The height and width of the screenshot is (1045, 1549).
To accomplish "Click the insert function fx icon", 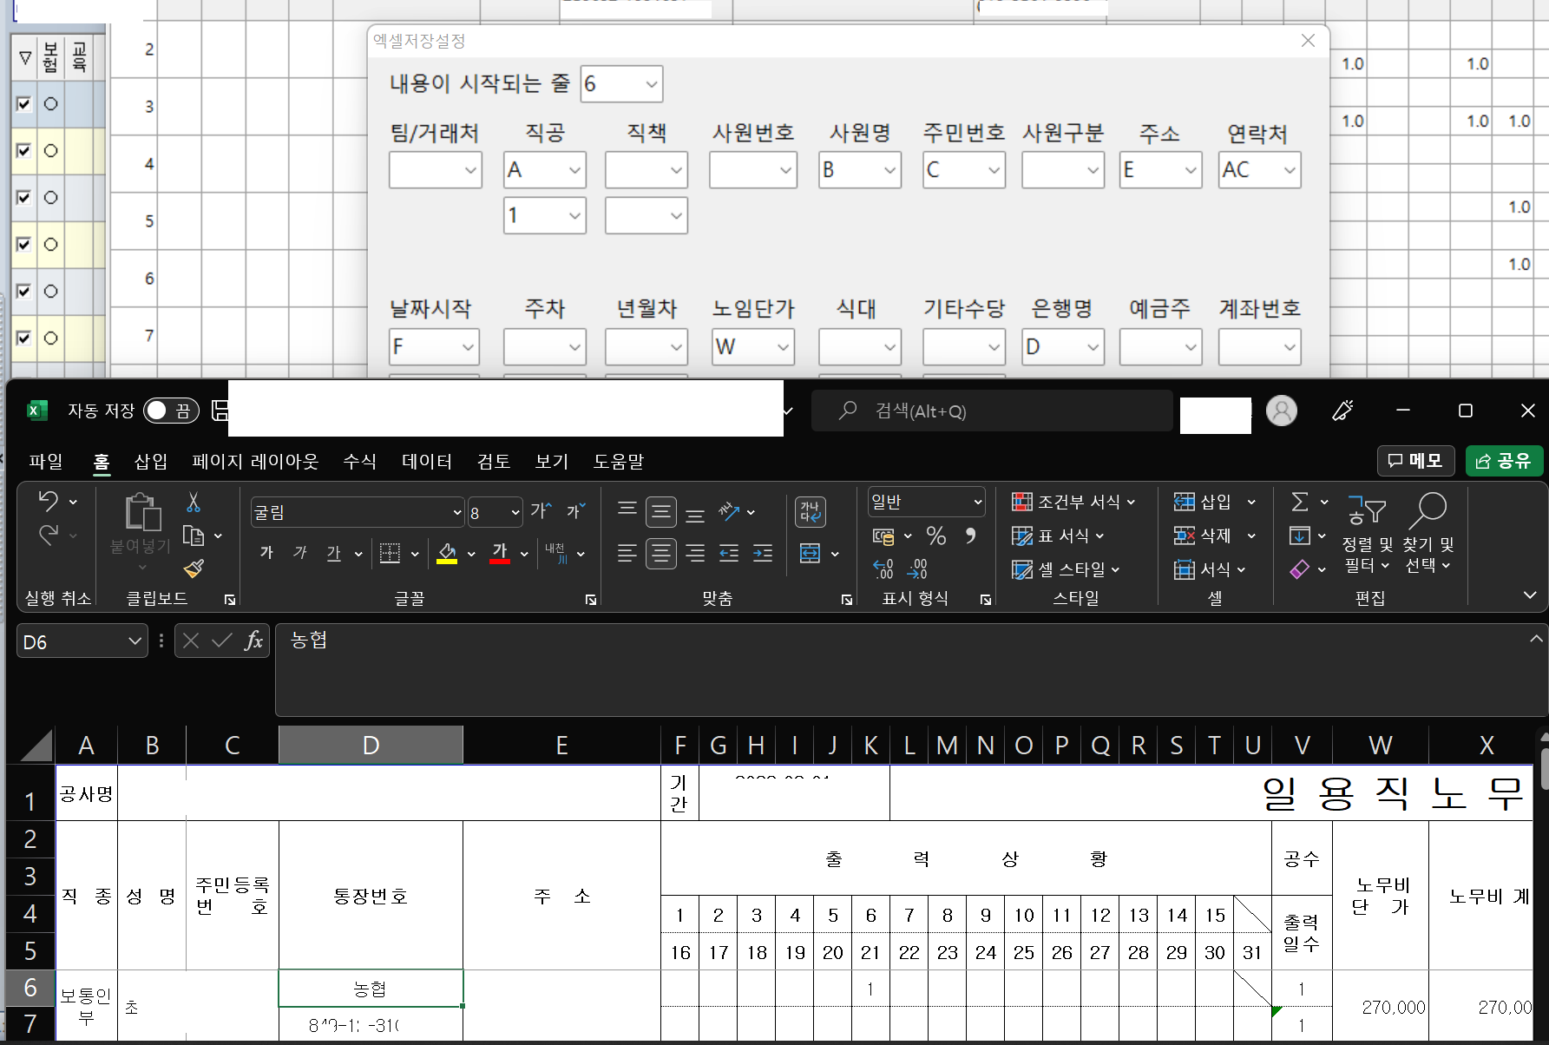I will [x=253, y=641].
